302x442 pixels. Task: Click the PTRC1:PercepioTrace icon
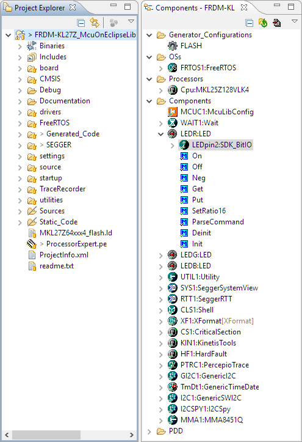coord(173,365)
